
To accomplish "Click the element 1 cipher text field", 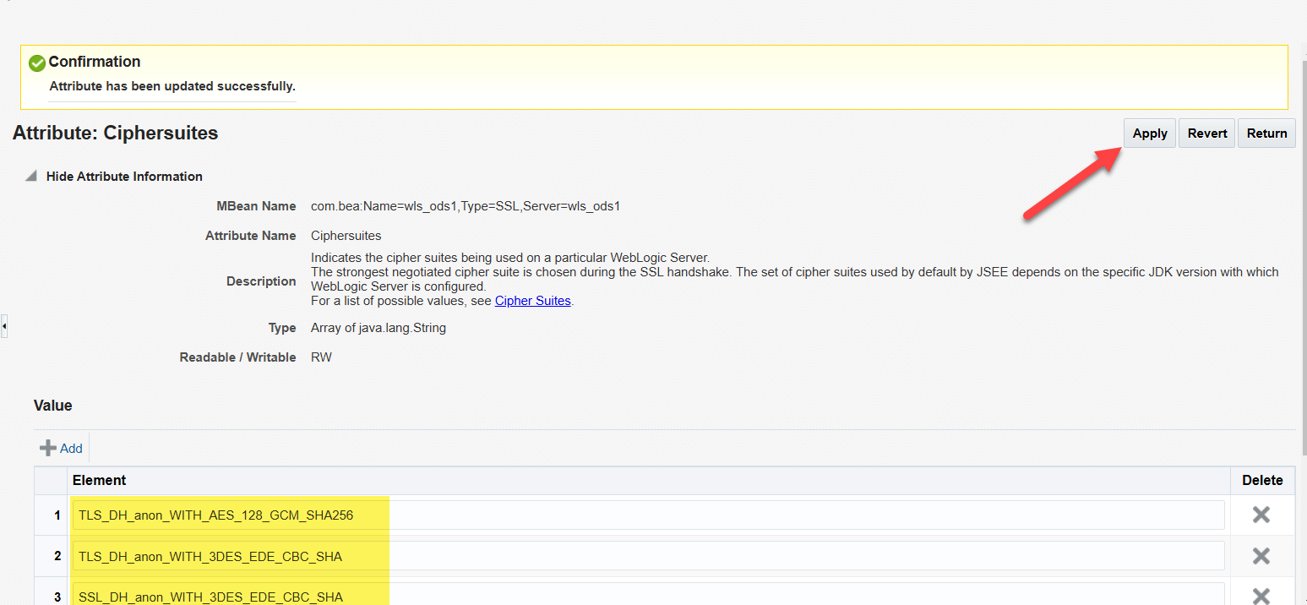I will [x=647, y=515].
